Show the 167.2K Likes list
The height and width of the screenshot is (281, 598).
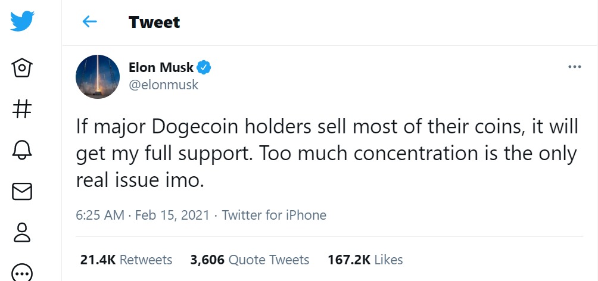click(365, 260)
